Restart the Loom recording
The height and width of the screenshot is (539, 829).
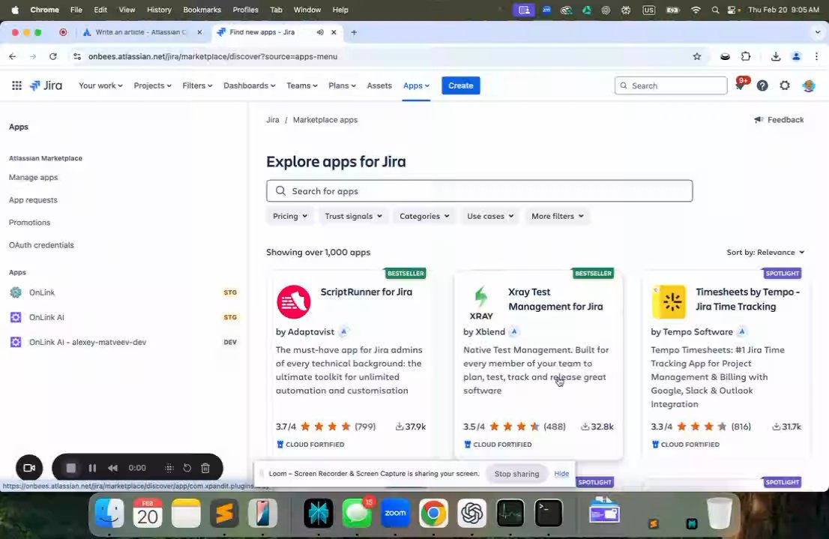pos(187,468)
